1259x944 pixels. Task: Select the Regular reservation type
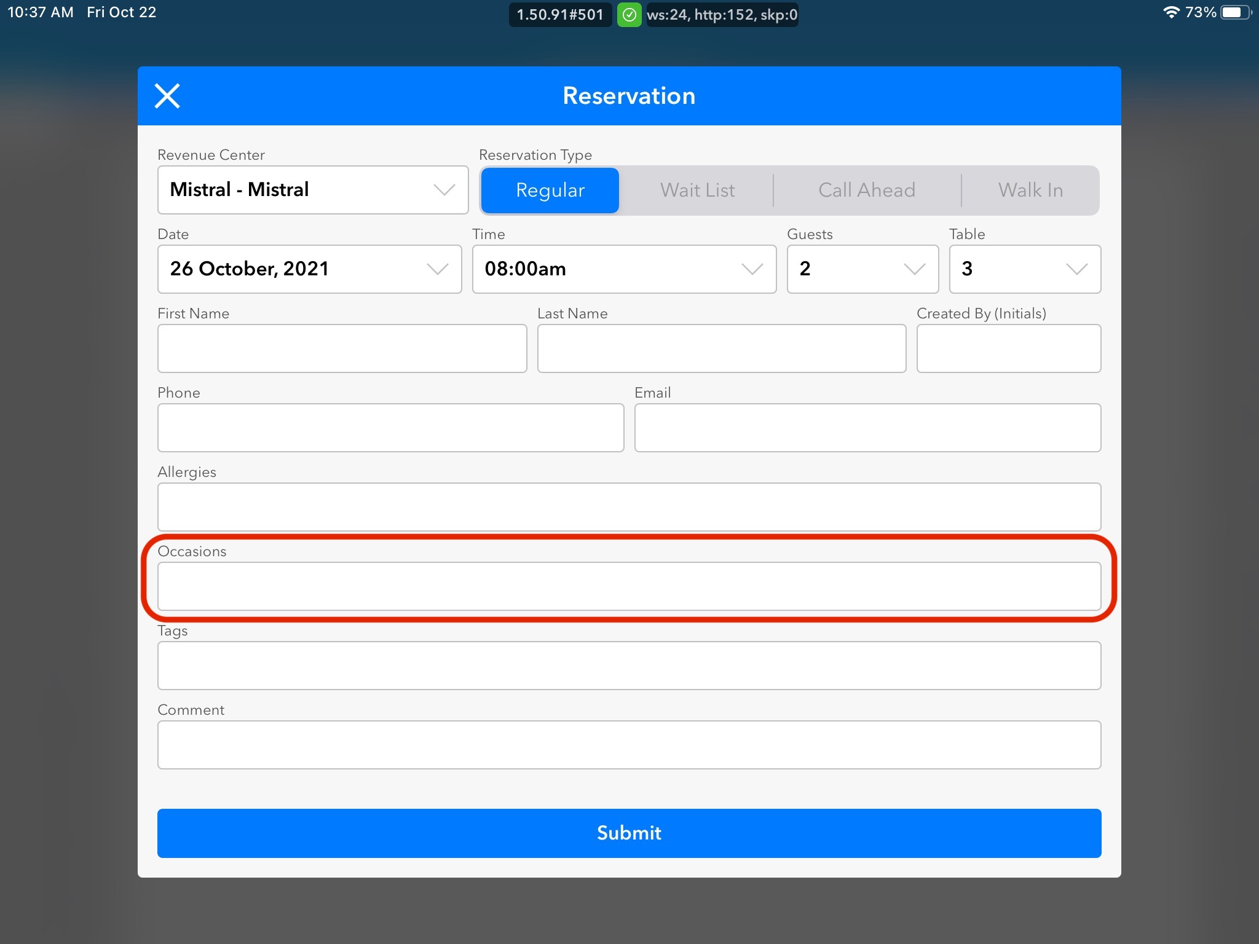coord(550,191)
